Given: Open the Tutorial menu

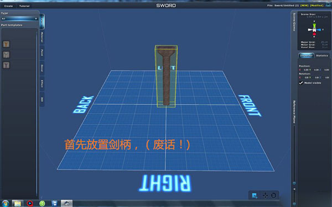Looking at the screenshot, I should coord(24,6).
